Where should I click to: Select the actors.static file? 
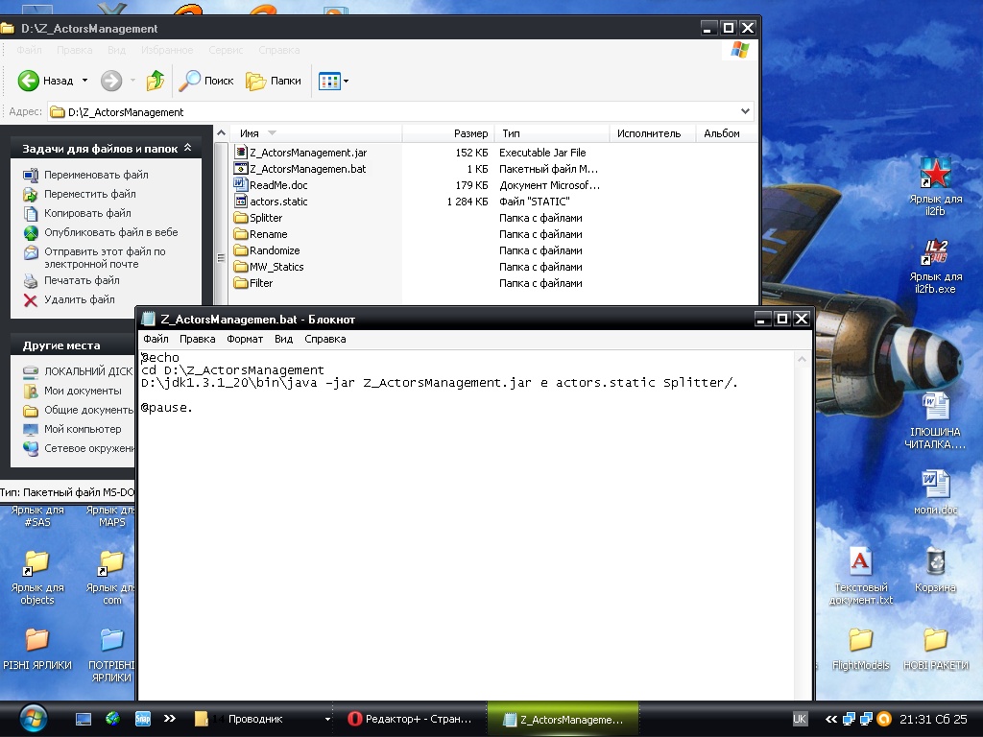tap(278, 202)
